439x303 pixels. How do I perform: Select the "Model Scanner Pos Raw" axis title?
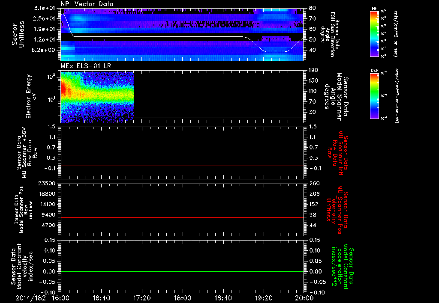[24, 210]
